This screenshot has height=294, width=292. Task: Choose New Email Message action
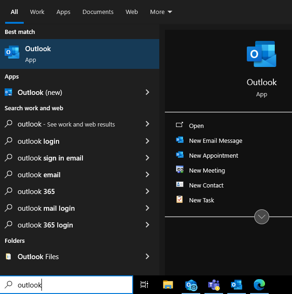pyautogui.click(x=215, y=140)
